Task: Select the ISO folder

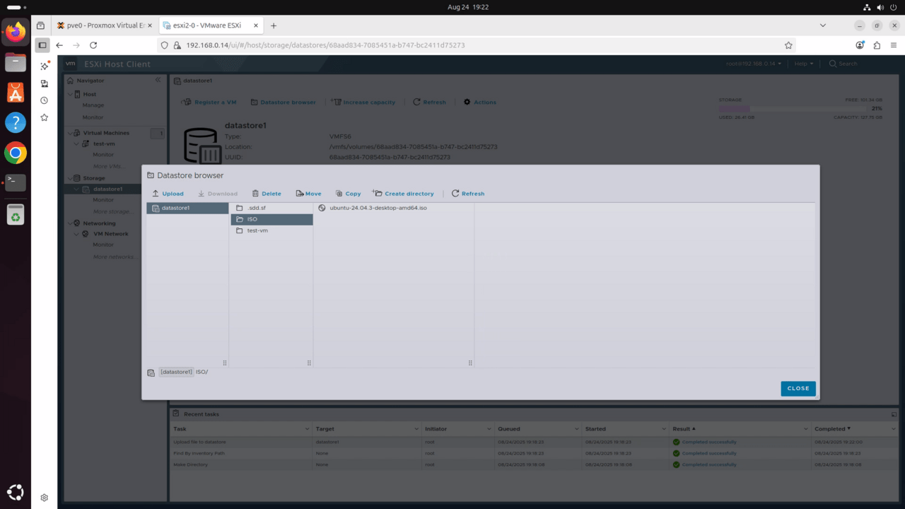Action: click(271, 219)
